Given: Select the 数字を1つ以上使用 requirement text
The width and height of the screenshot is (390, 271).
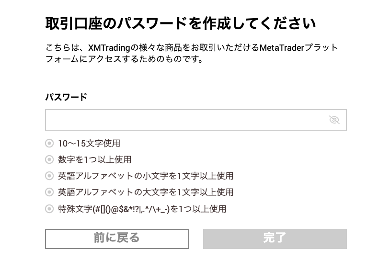Looking at the screenshot, I should pyautogui.click(x=94, y=159).
